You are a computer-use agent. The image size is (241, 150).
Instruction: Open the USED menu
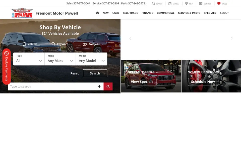[x=116, y=13]
